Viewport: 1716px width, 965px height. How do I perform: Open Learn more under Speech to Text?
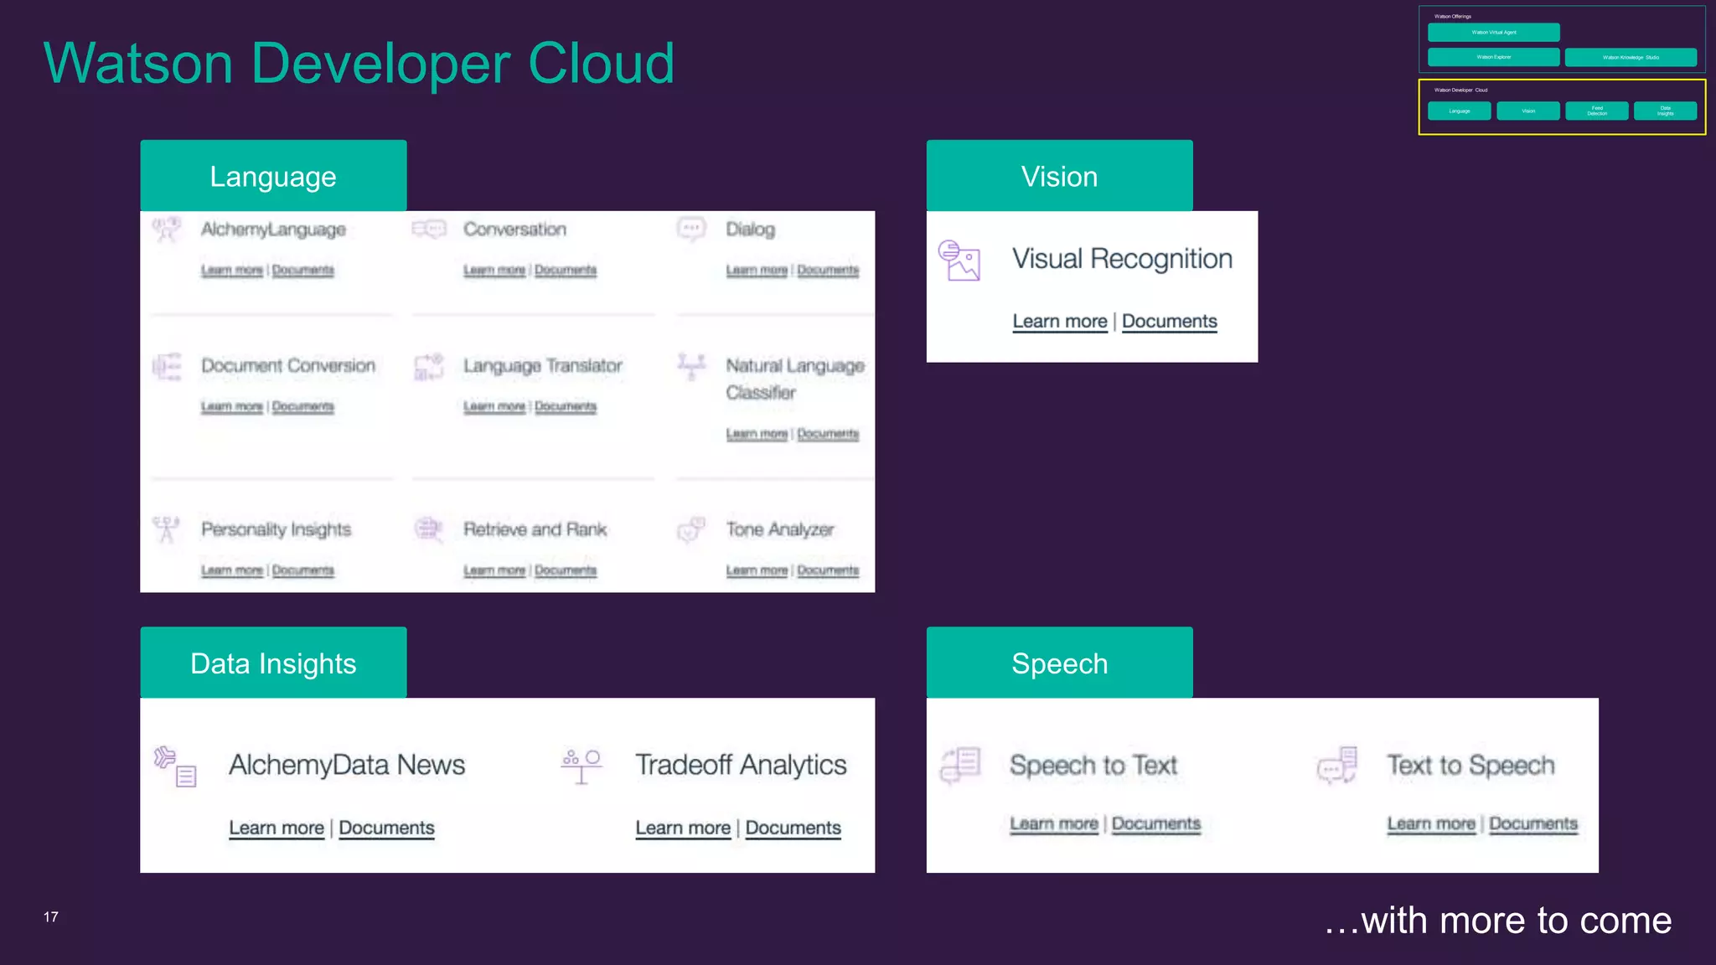click(1054, 824)
